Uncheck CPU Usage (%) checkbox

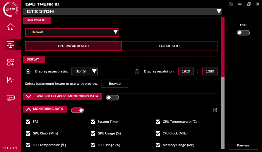93,145
